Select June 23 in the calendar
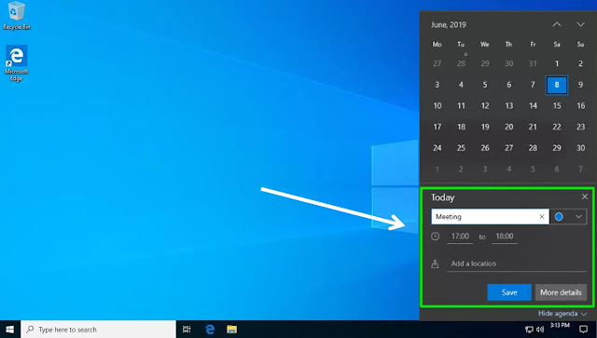This screenshot has height=338, width=597. coord(580,127)
